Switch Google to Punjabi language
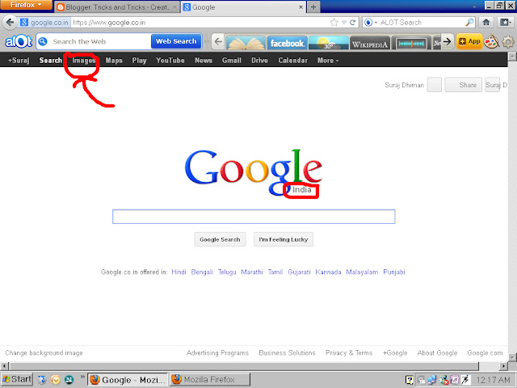Viewport: 517px width, 388px height. (394, 272)
